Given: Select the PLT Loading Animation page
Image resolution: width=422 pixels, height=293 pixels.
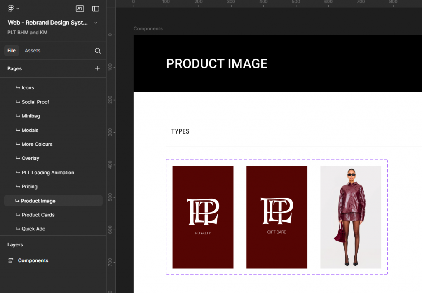Looking at the screenshot, I should 47,173.
